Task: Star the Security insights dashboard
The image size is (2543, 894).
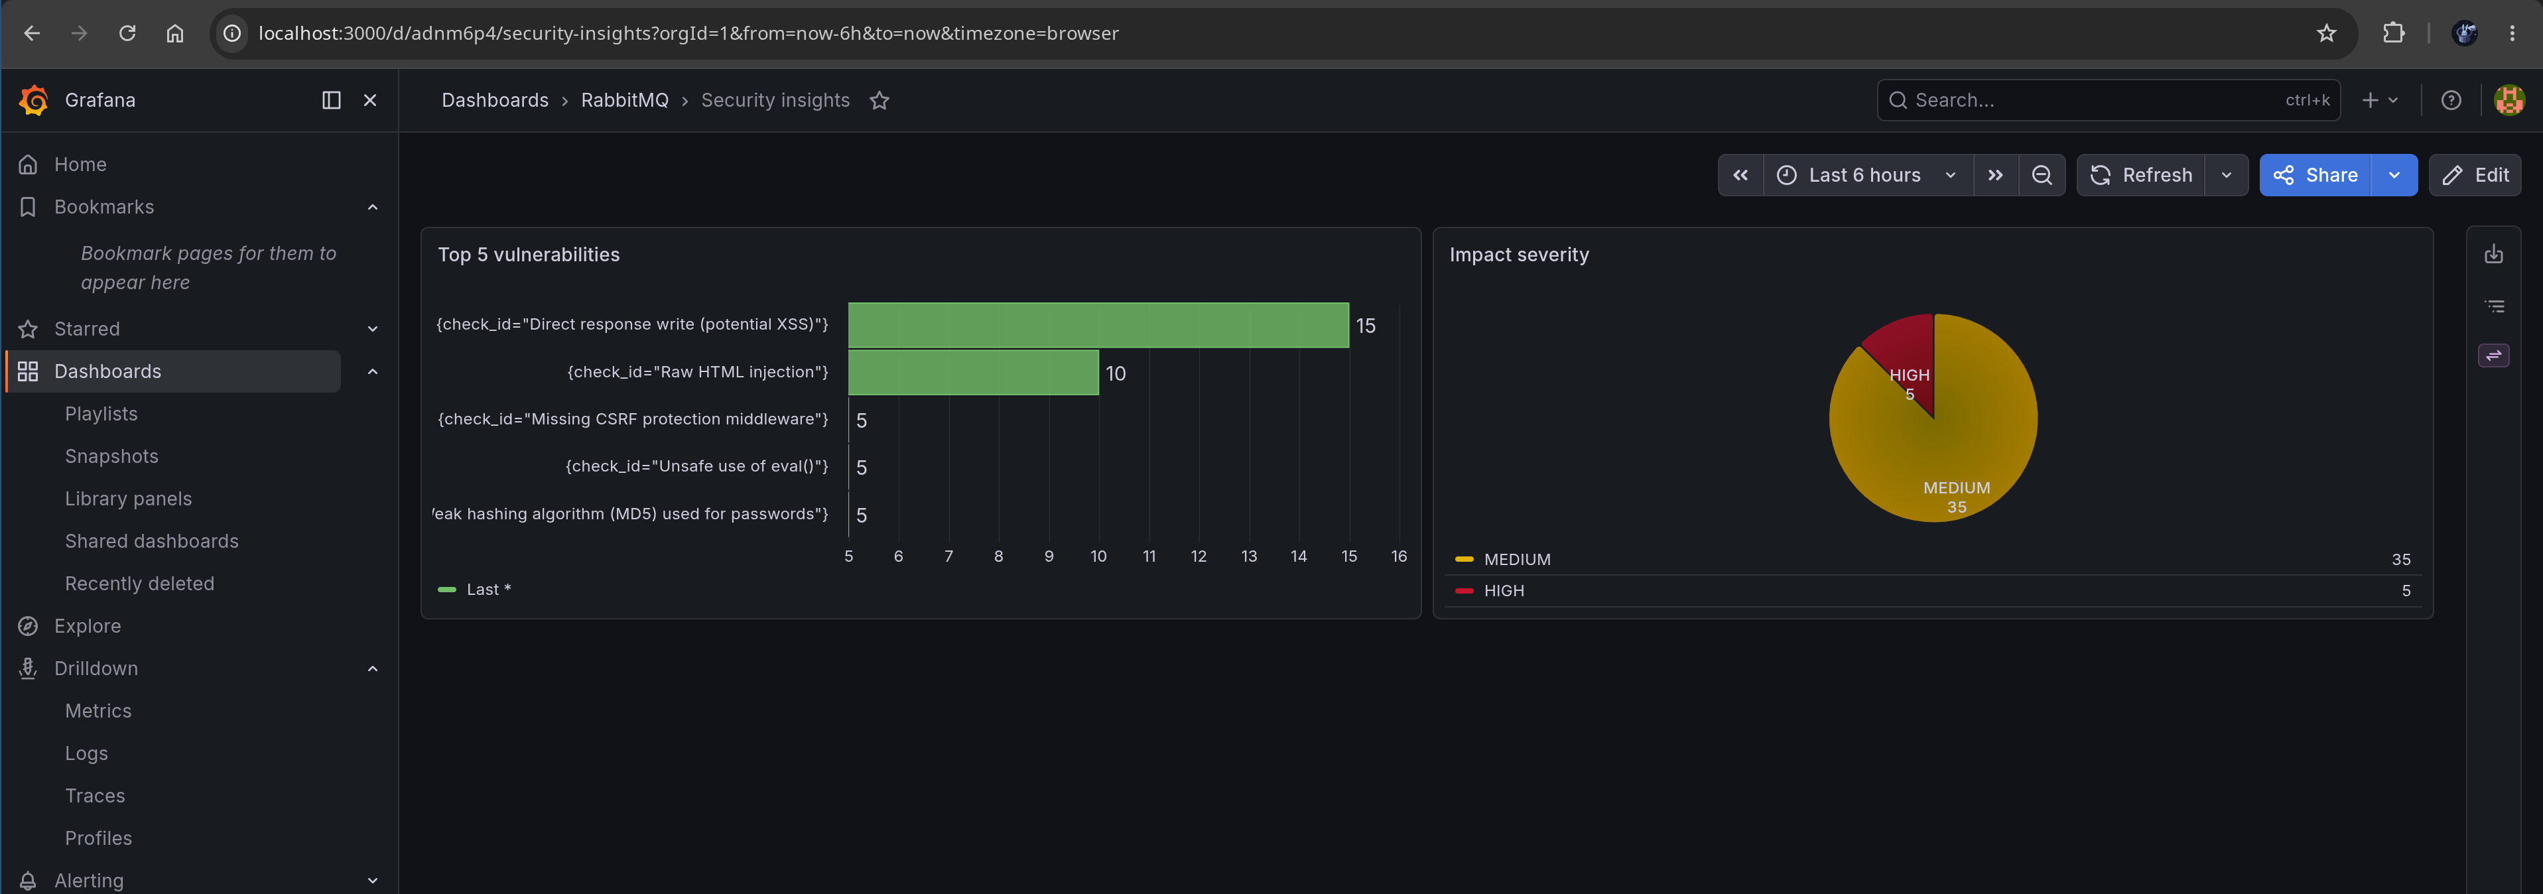Action: click(x=880, y=101)
